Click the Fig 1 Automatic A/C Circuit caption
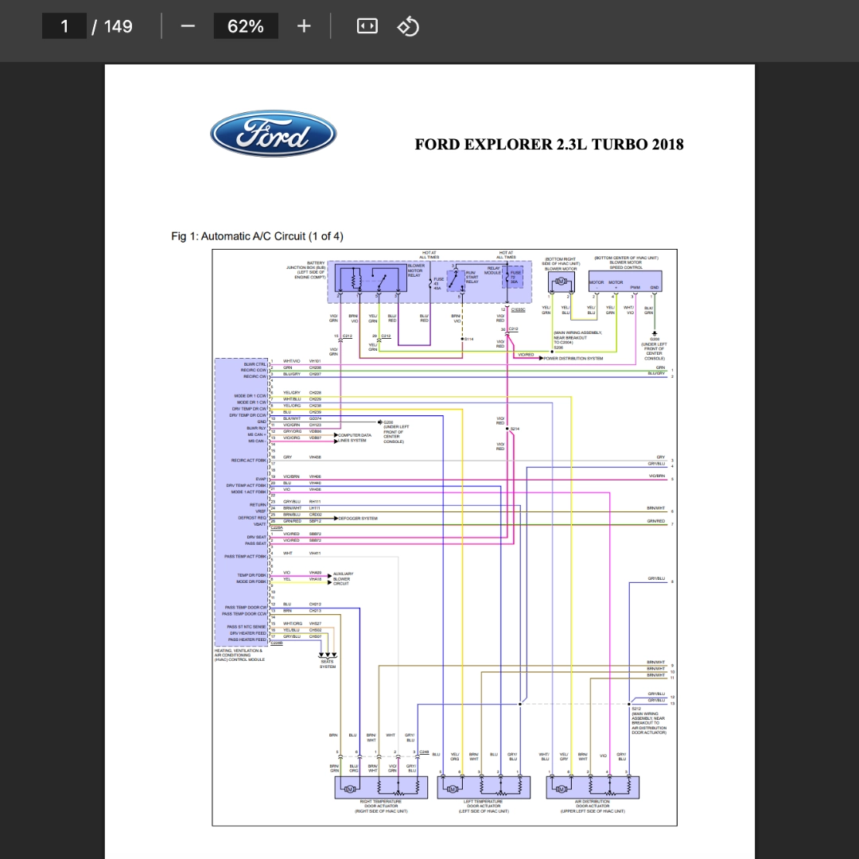 [257, 236]
